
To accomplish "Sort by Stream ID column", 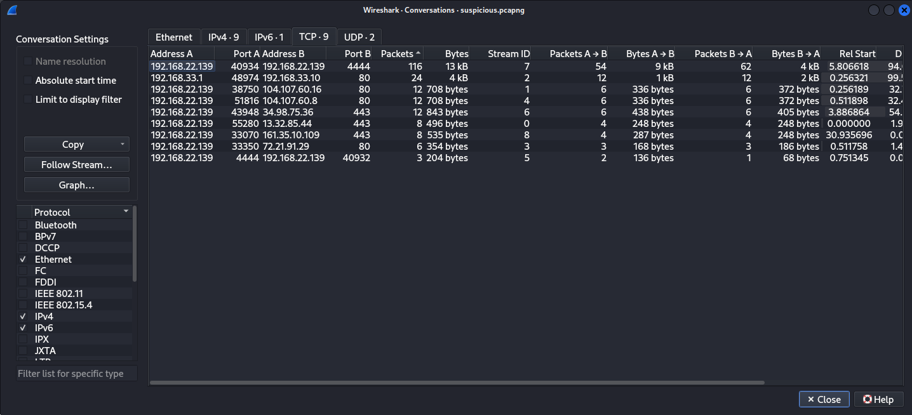I will pos(500,54).
